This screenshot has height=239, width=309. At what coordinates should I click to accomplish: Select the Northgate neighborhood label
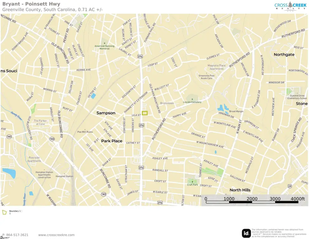[284, 54]
